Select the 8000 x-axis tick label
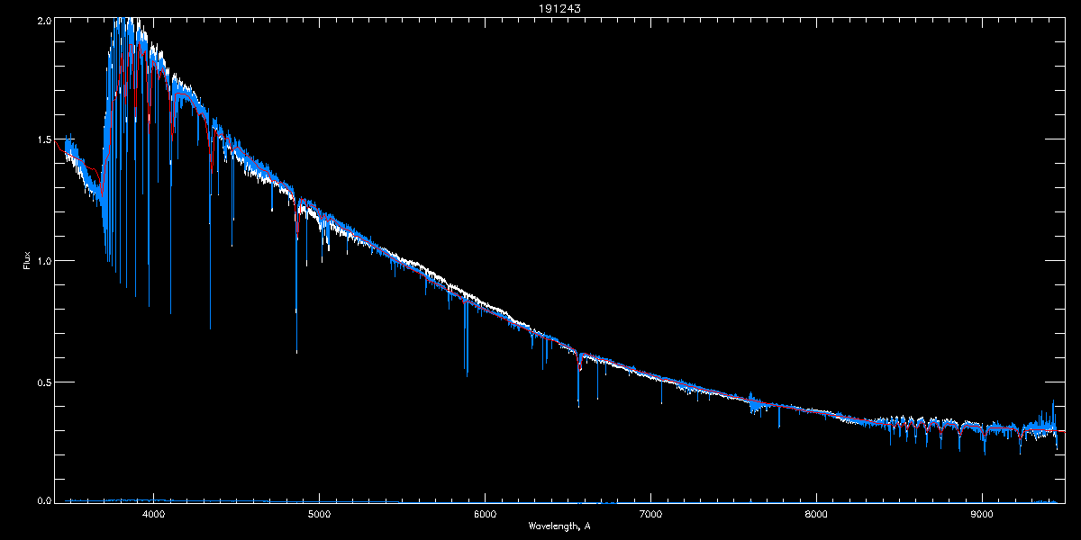 [x=816, y=515]
